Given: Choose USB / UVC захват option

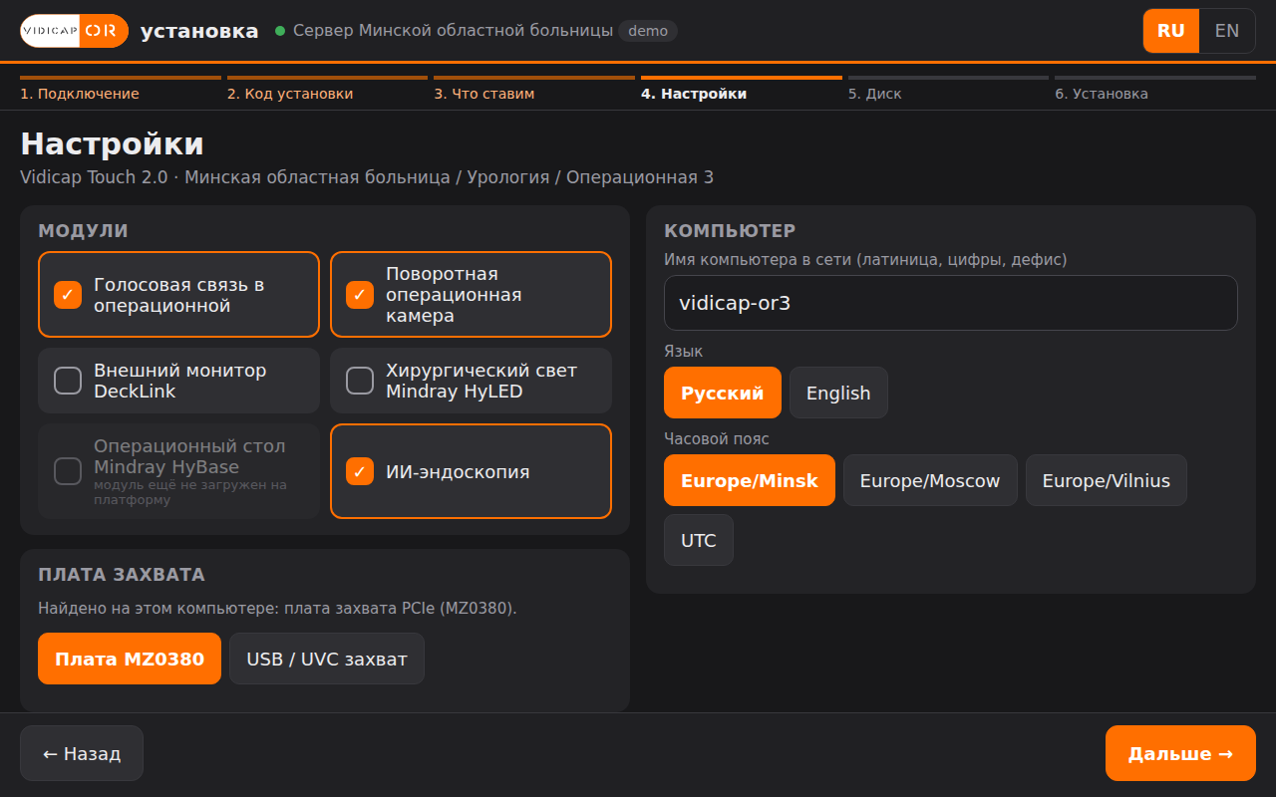Looking at the screenshot, I should [x=327, y=659].
